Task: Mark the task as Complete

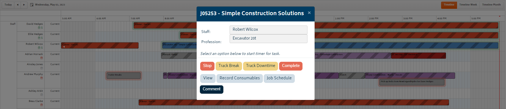Action: click(x=291, y=66)
